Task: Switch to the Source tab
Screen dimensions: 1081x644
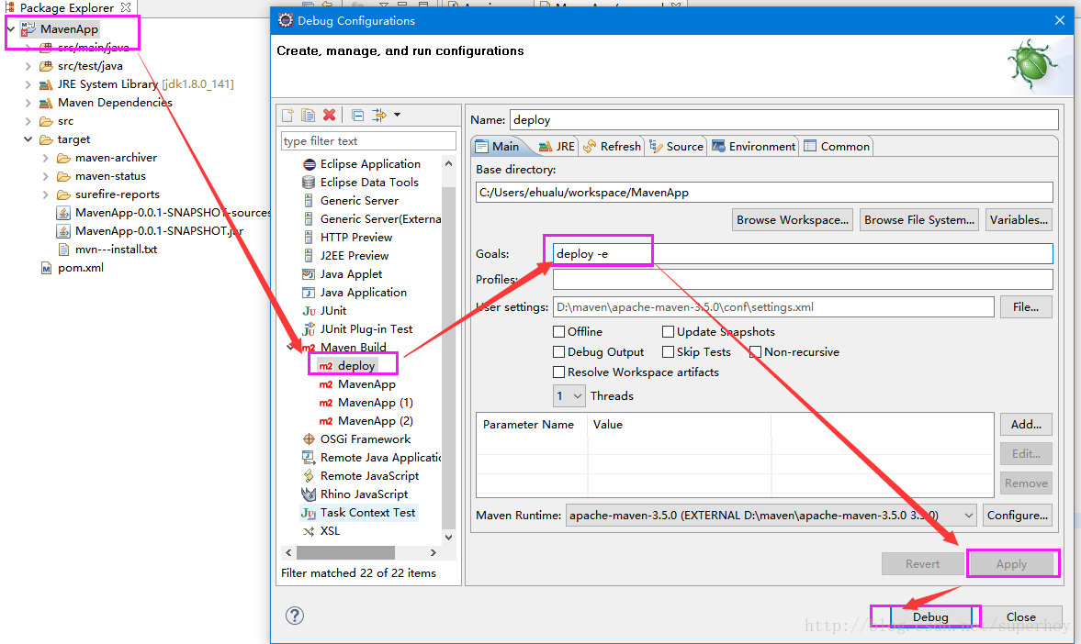Action: [676, 146]
